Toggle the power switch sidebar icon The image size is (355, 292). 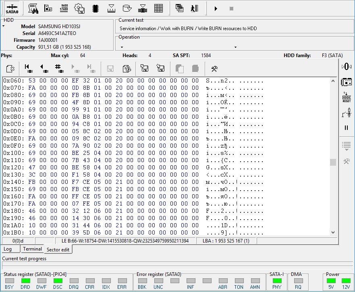coord(347,113)
